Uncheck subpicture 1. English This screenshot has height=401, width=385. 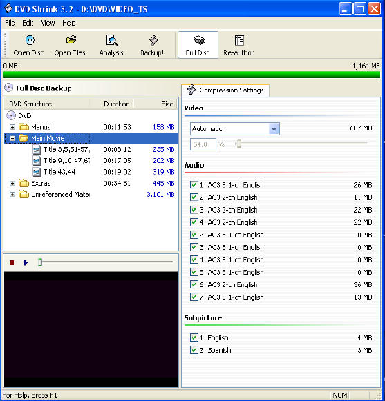tap(194, 338)
